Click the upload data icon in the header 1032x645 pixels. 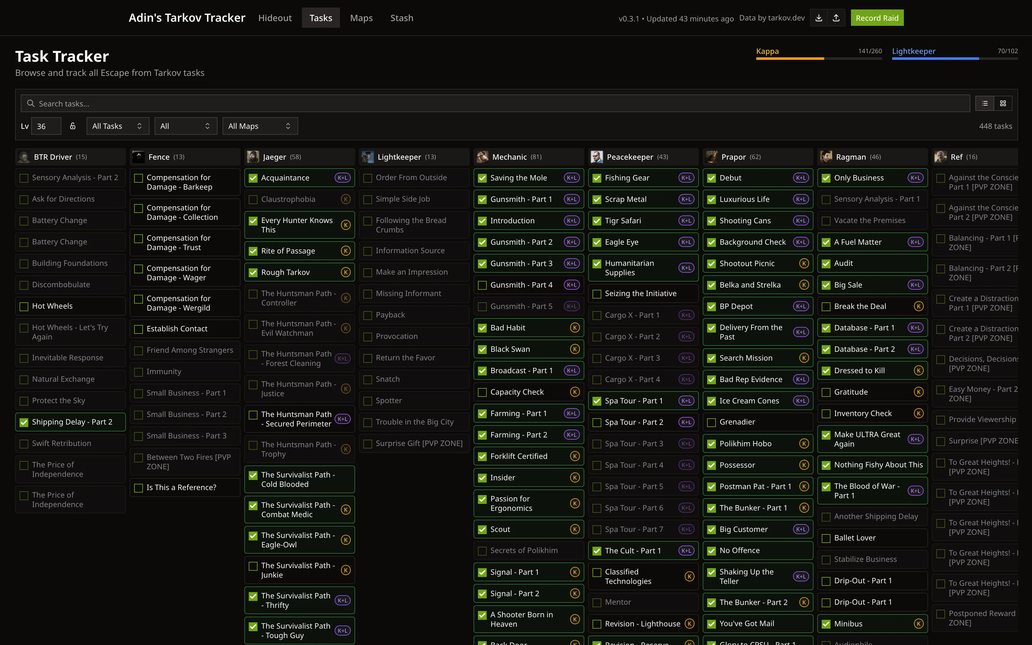click(x=836, y=18)
